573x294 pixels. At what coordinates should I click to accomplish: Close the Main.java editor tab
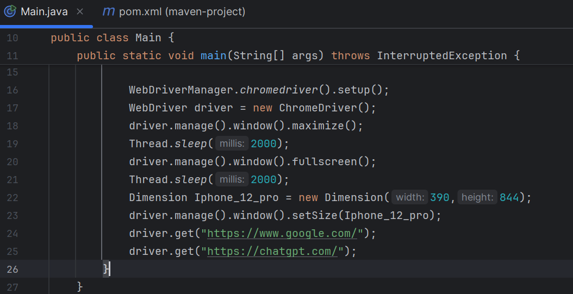[x=80, y=11]
